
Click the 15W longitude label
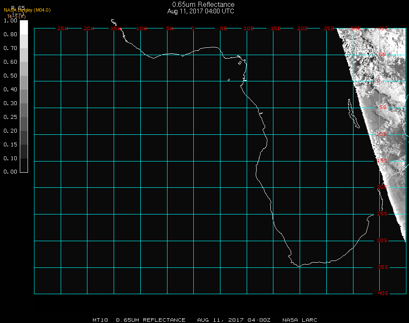click(115, 28)
